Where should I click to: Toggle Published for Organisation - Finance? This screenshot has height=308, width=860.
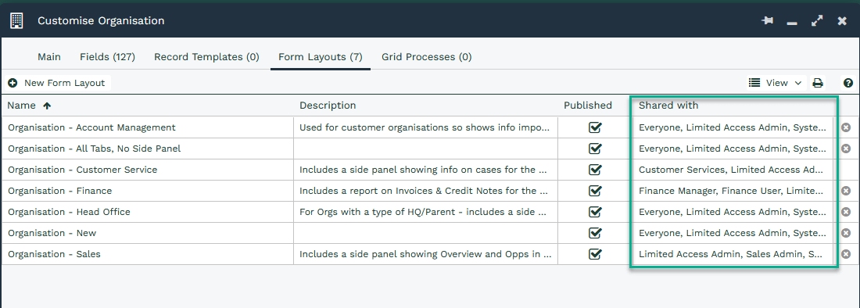594,191
